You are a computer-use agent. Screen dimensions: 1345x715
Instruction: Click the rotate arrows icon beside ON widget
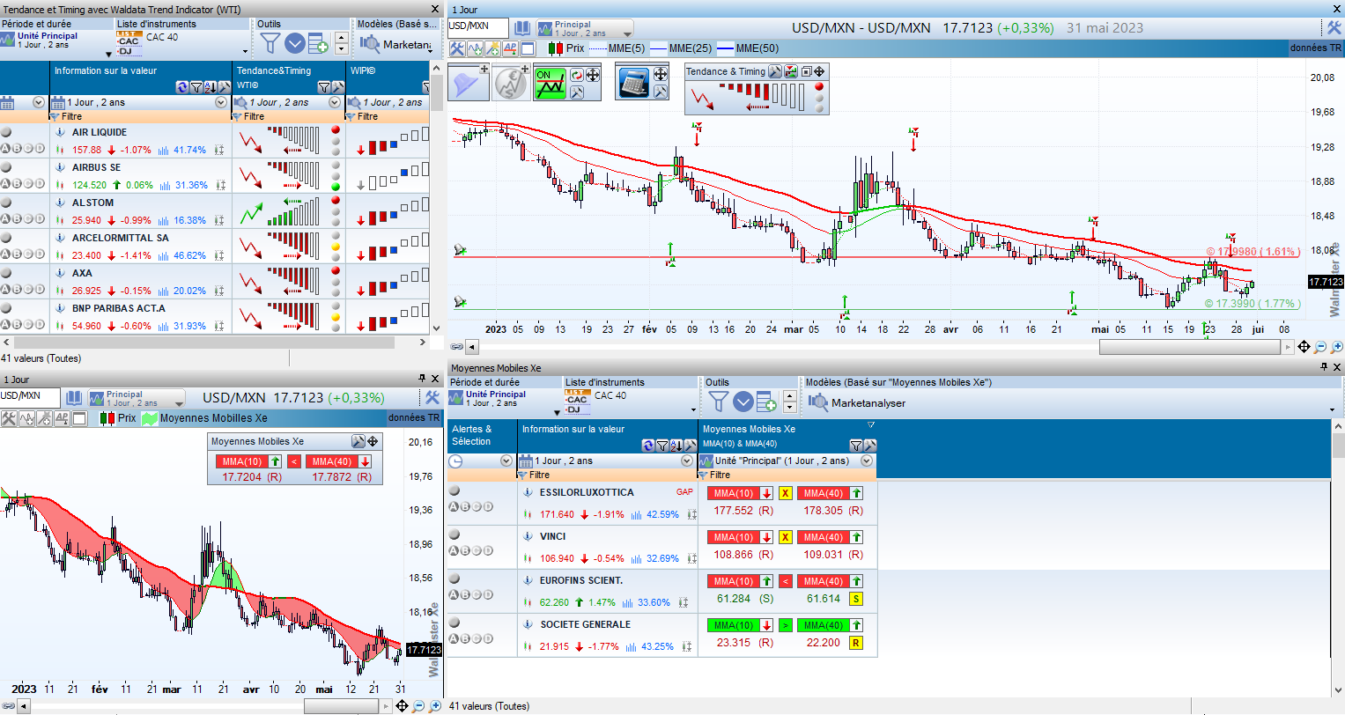(577, 75)
